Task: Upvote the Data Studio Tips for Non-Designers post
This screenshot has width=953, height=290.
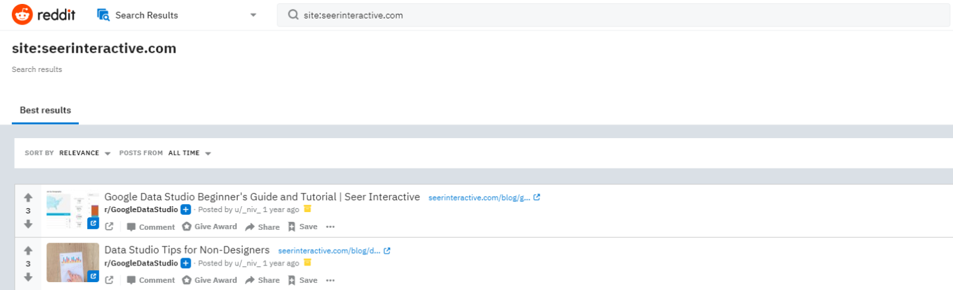Action: [x=28, y=251]
